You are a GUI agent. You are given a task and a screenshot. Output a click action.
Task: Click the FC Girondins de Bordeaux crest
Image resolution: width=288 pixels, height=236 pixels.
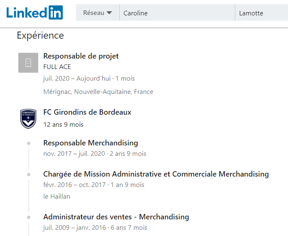pyautogui.click(x=28, y=119)
